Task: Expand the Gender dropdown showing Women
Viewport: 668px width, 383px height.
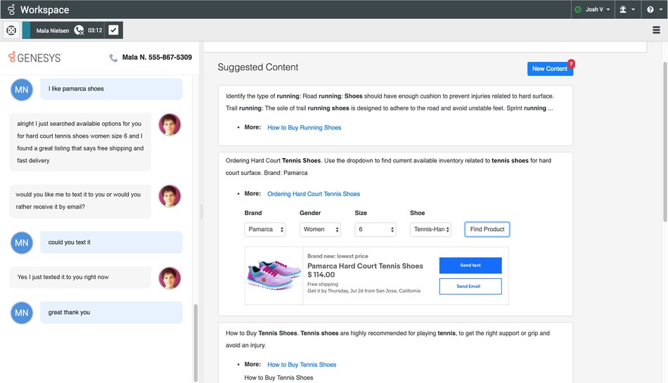Action: click(x=320, y=230)
